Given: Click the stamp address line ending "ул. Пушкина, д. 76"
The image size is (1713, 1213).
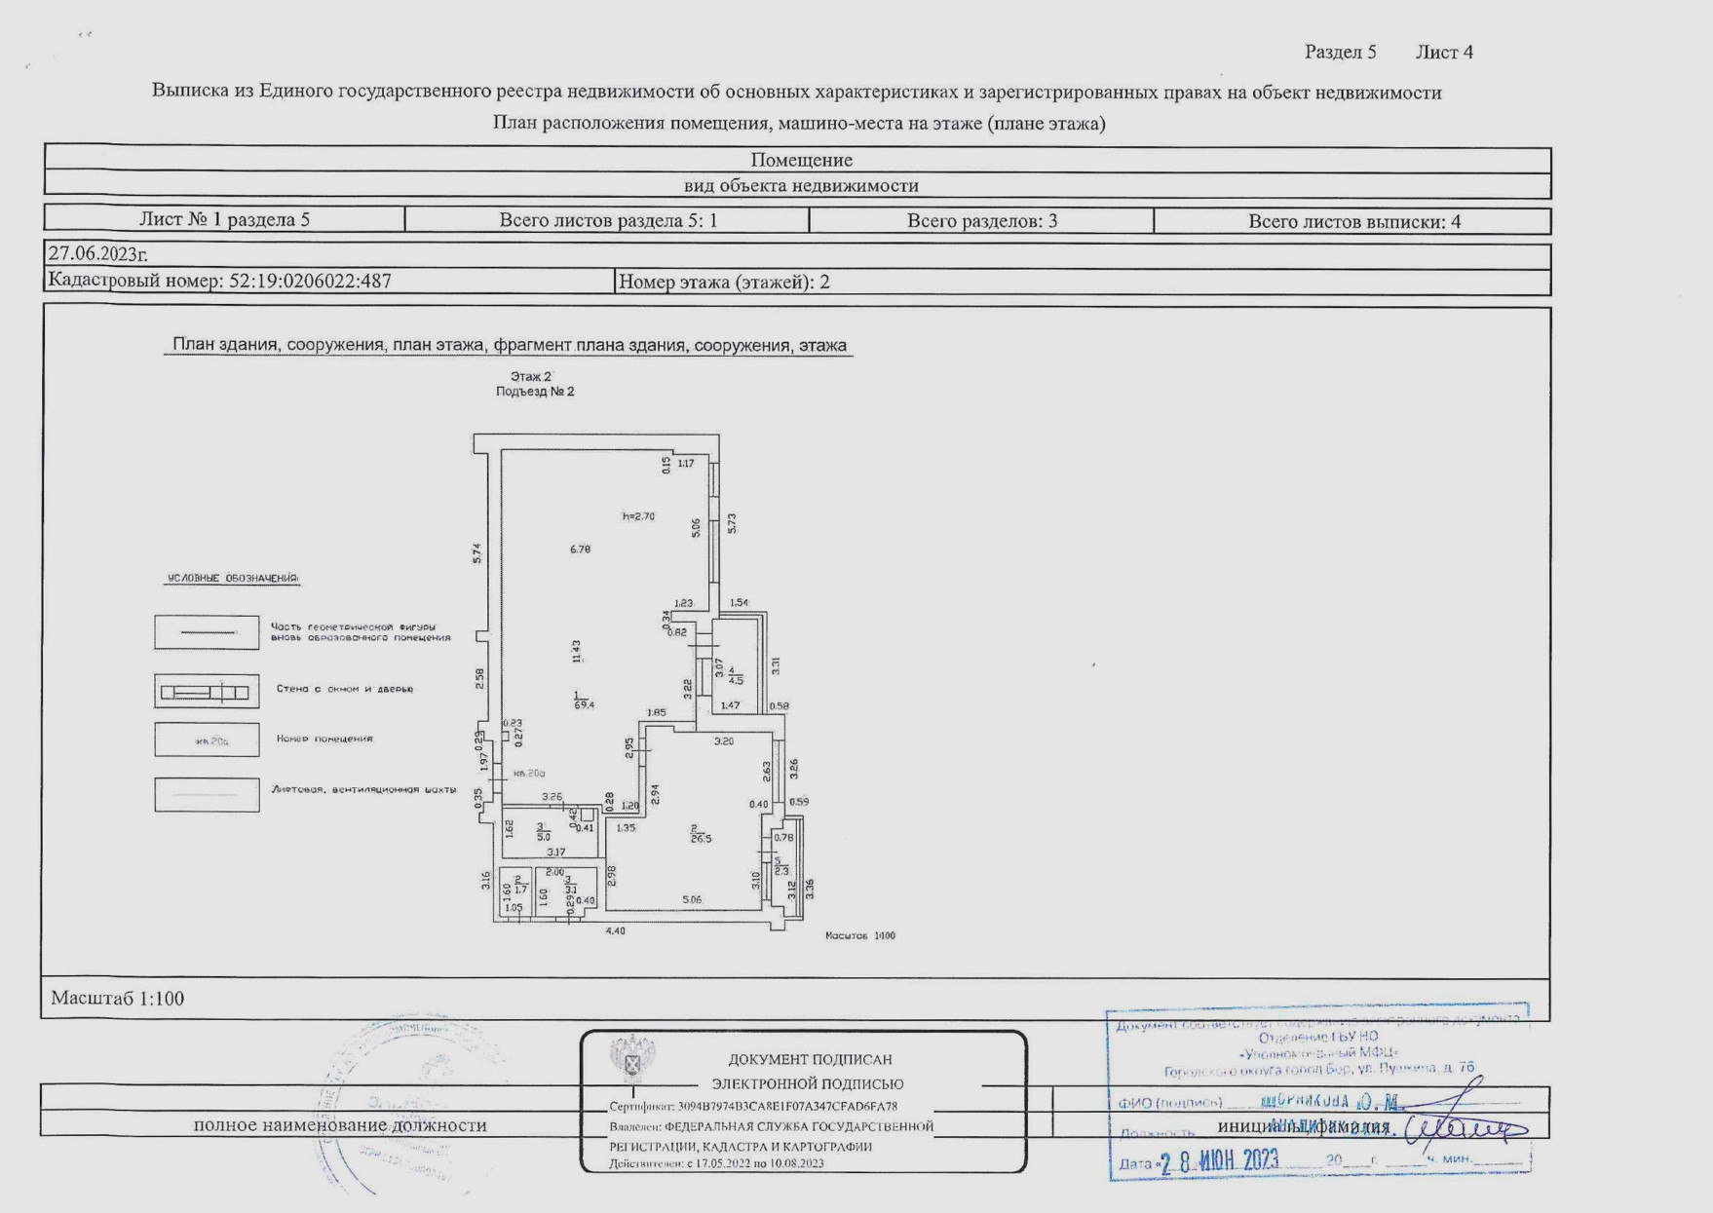Looking at the screenshot, I should pos(1319,1070).
